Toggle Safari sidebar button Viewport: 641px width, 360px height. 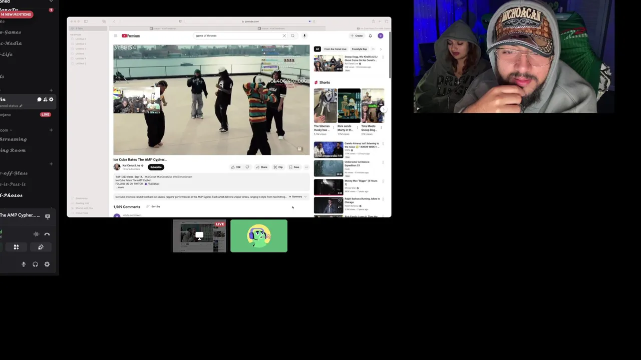[86, 21]
